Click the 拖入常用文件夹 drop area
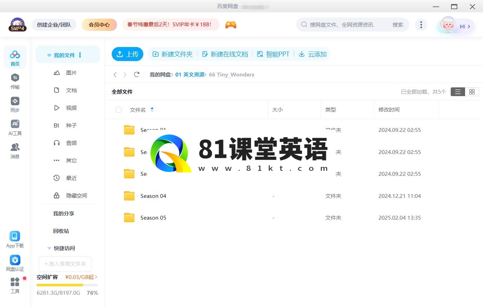The width and height of the screenshot is (483, 307). click(65, 264)
